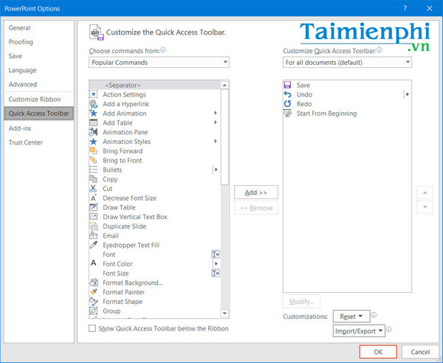Click info icon beside Import/Export button
The height and width of the screenshot is (363, 443).
tap(389, 329)
